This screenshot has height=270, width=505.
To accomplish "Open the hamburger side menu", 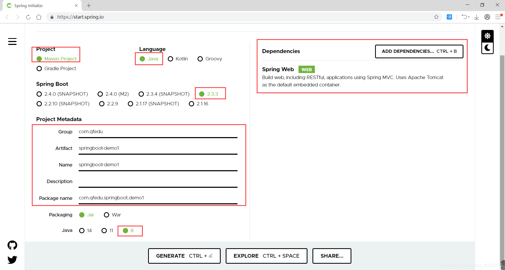I will (x=12, y=41).
